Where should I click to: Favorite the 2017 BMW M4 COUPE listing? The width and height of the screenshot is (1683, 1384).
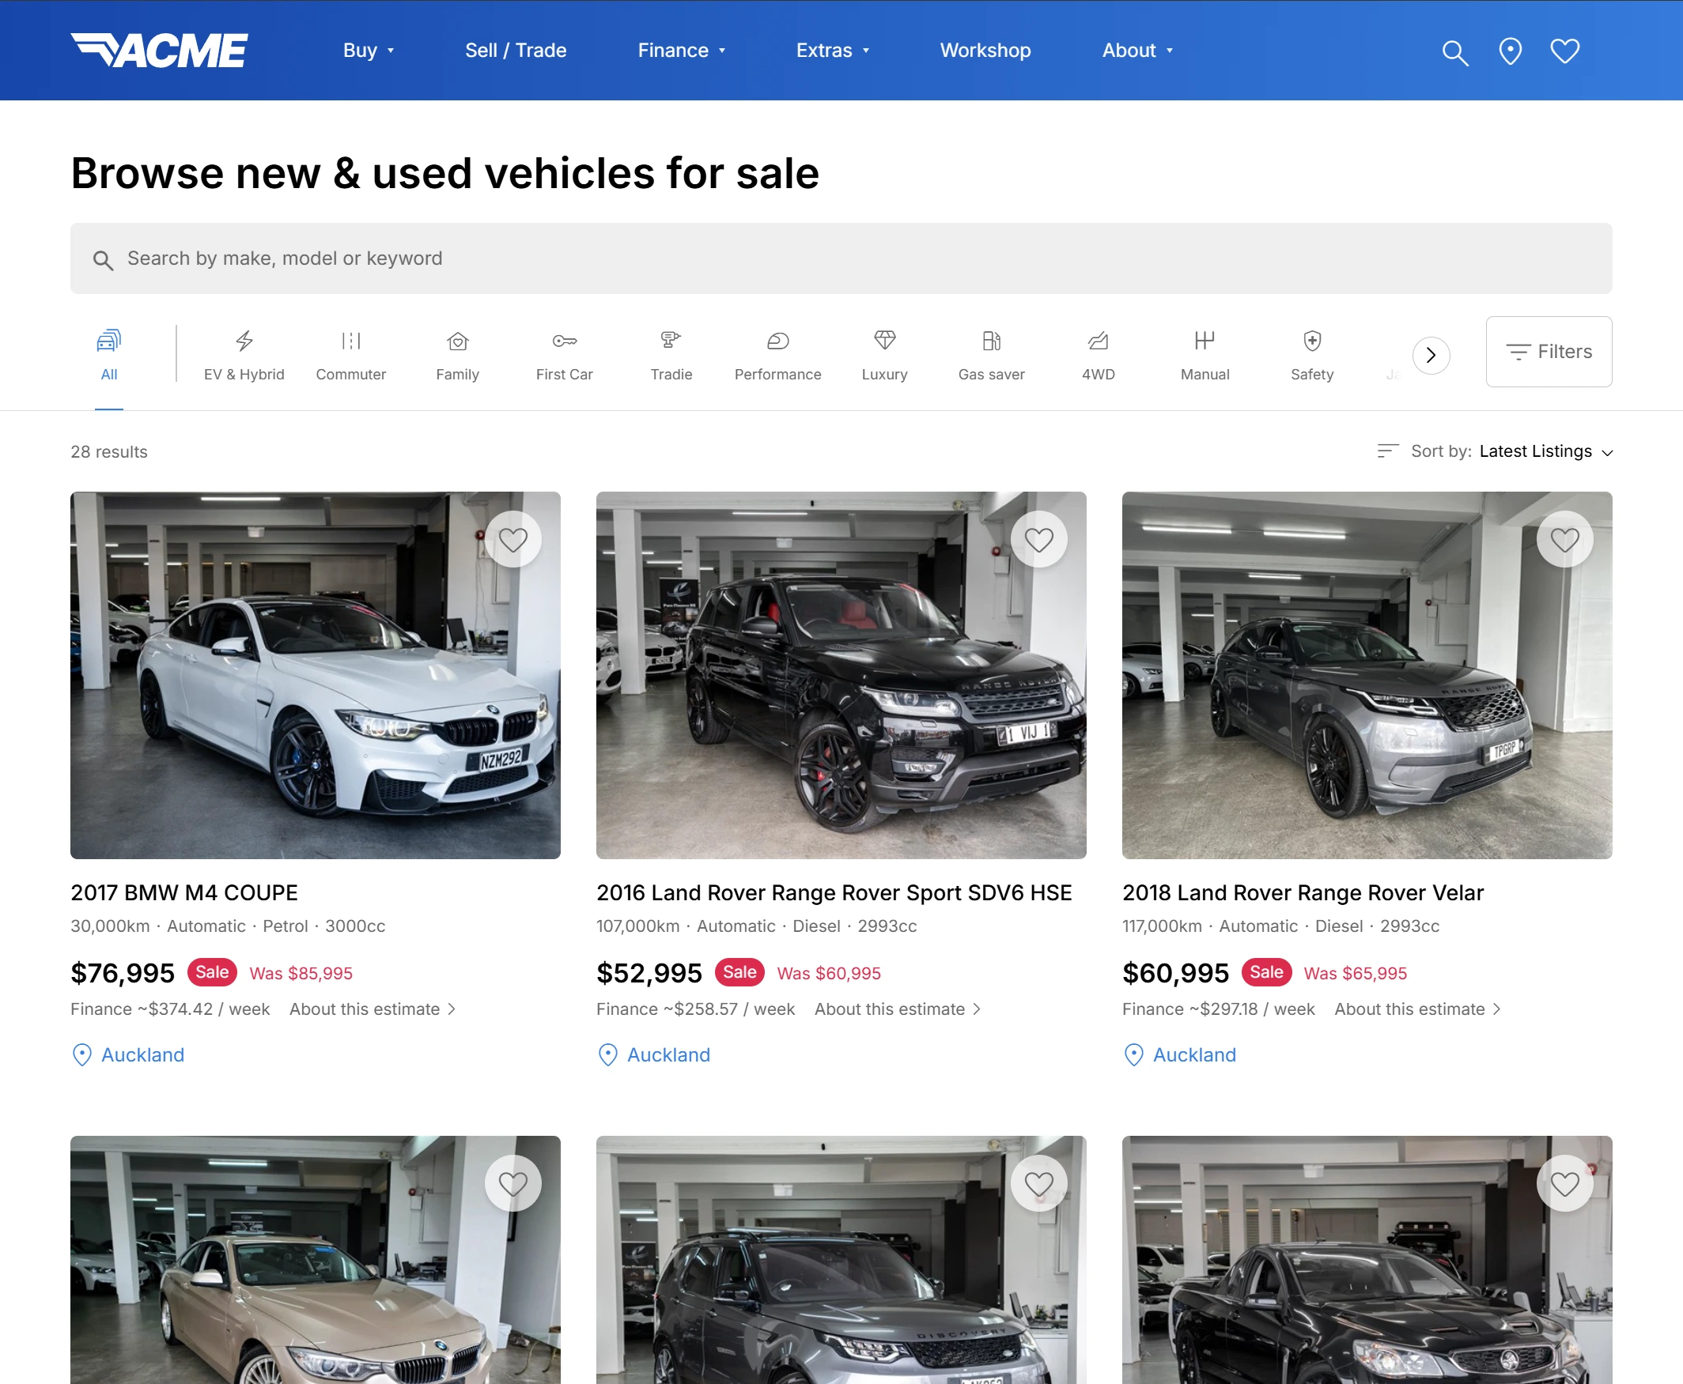[x=513, y=539]
